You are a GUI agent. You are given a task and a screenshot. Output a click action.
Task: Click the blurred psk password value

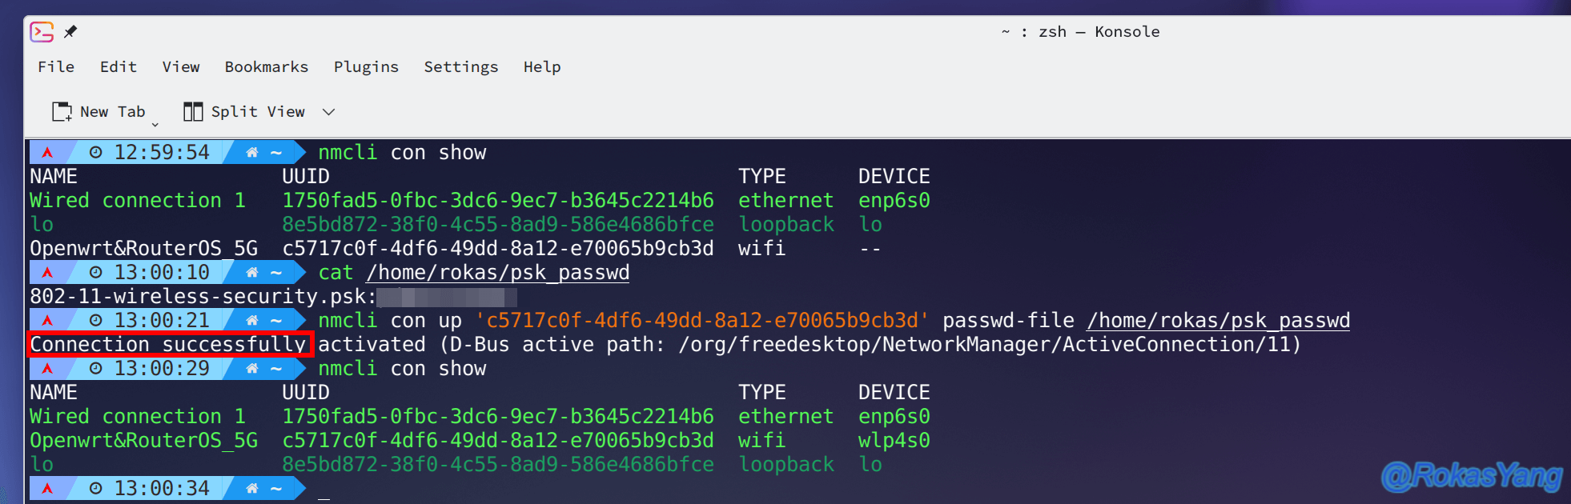[x=447, y=297]
